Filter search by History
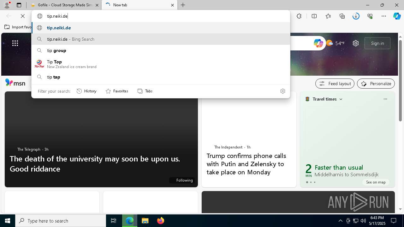 [x=86, y=91]
